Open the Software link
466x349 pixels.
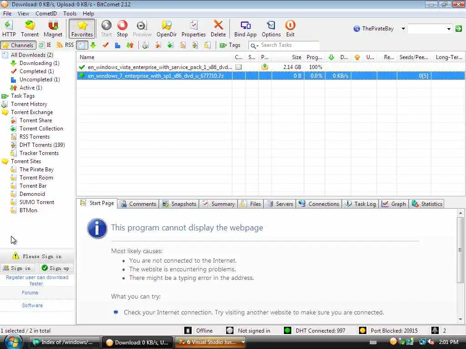[32, 305]
